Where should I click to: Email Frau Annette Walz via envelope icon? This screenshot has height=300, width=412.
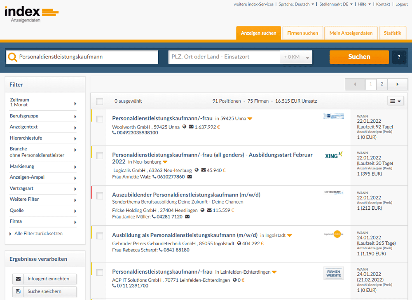pyautogui.click(x=190, y=177)
